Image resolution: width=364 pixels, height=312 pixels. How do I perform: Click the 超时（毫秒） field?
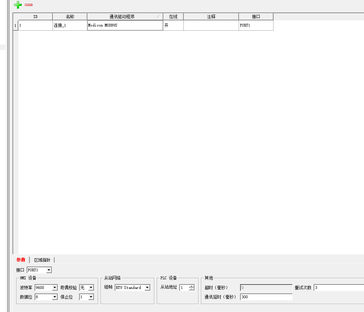pyautogui.click(x=266, y=288)
